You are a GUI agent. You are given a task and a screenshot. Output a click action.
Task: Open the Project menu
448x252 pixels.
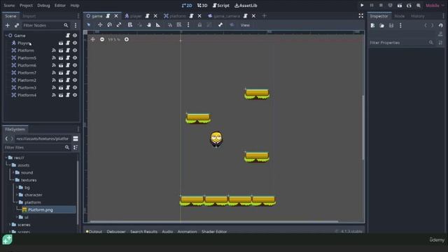click(x=26, y=6)
